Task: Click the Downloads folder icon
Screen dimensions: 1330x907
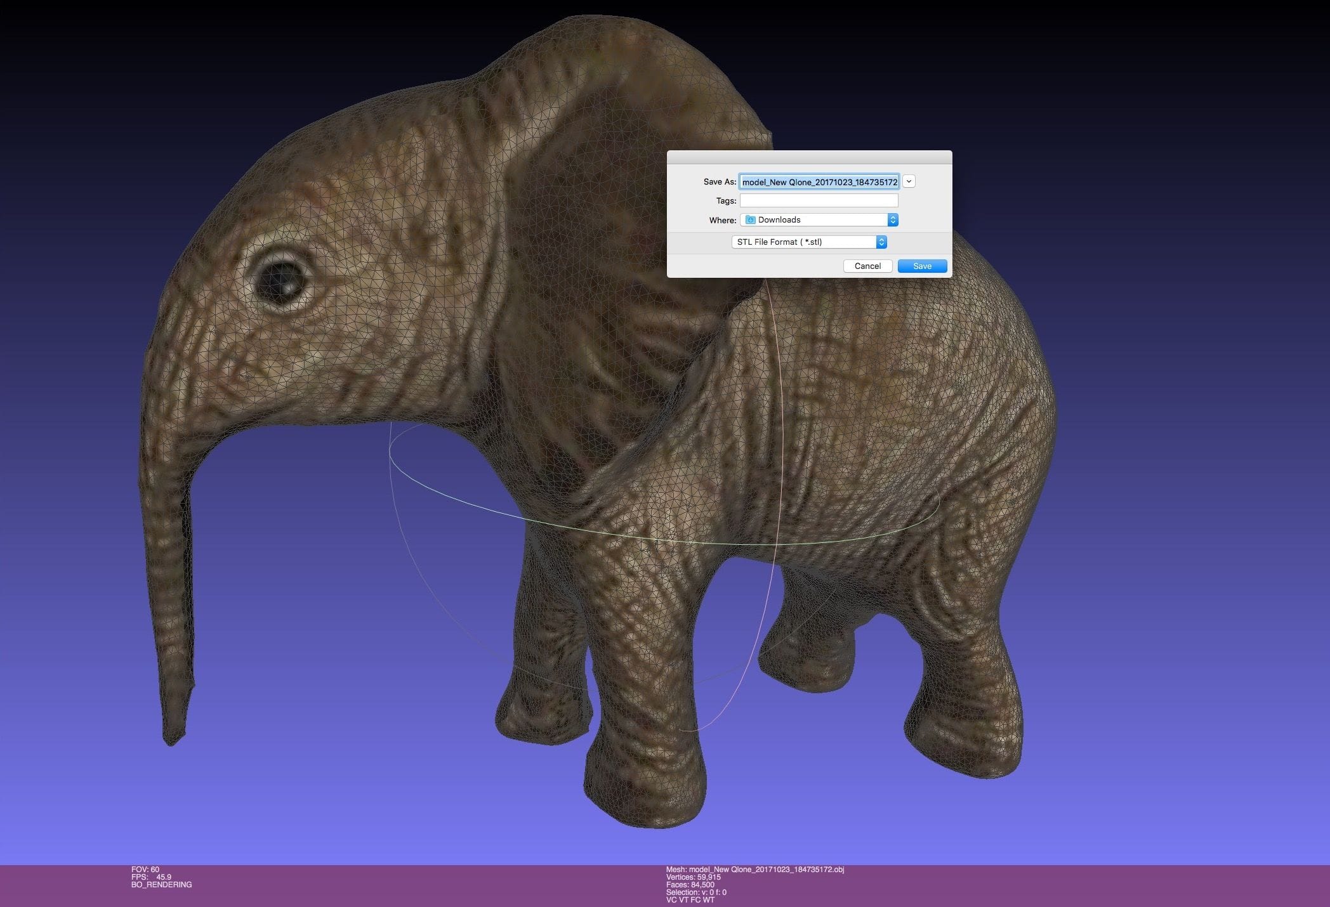Action: pyautogui.click(x=751, y=219)
